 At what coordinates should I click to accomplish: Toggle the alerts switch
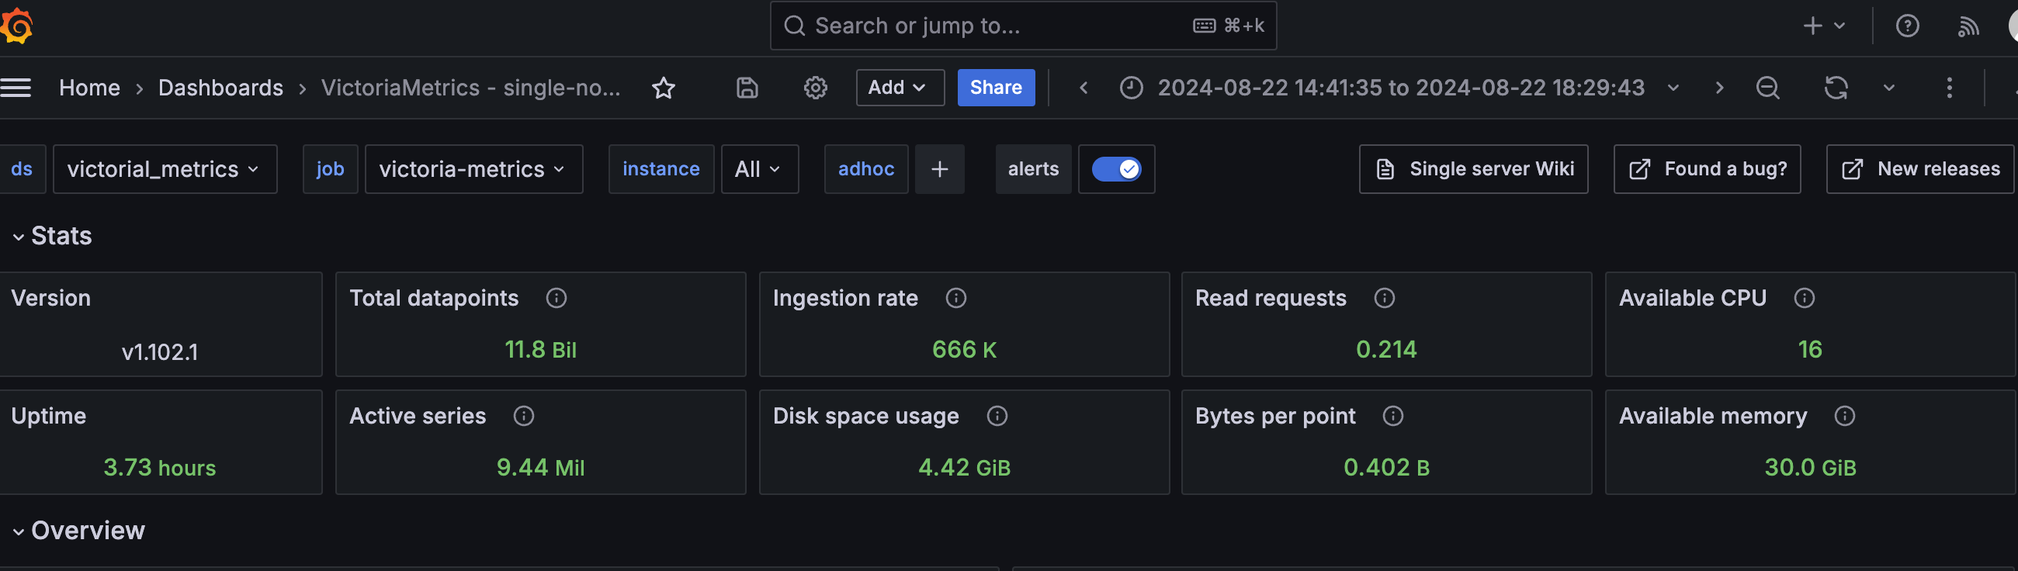[x=1116, y=169]
